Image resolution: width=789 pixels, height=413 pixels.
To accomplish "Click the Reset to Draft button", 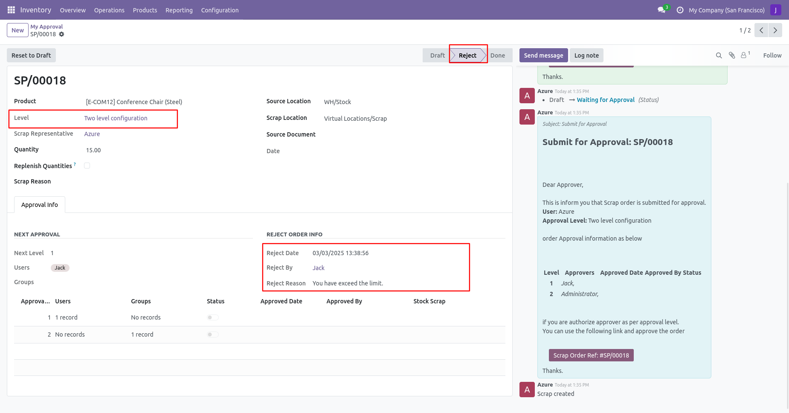I will tap(31, 55).
